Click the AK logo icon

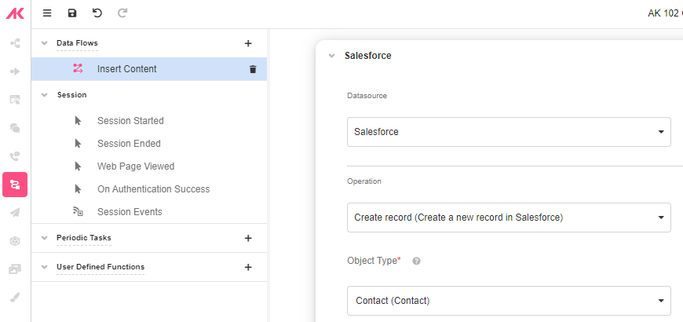[x=15, y=13]
